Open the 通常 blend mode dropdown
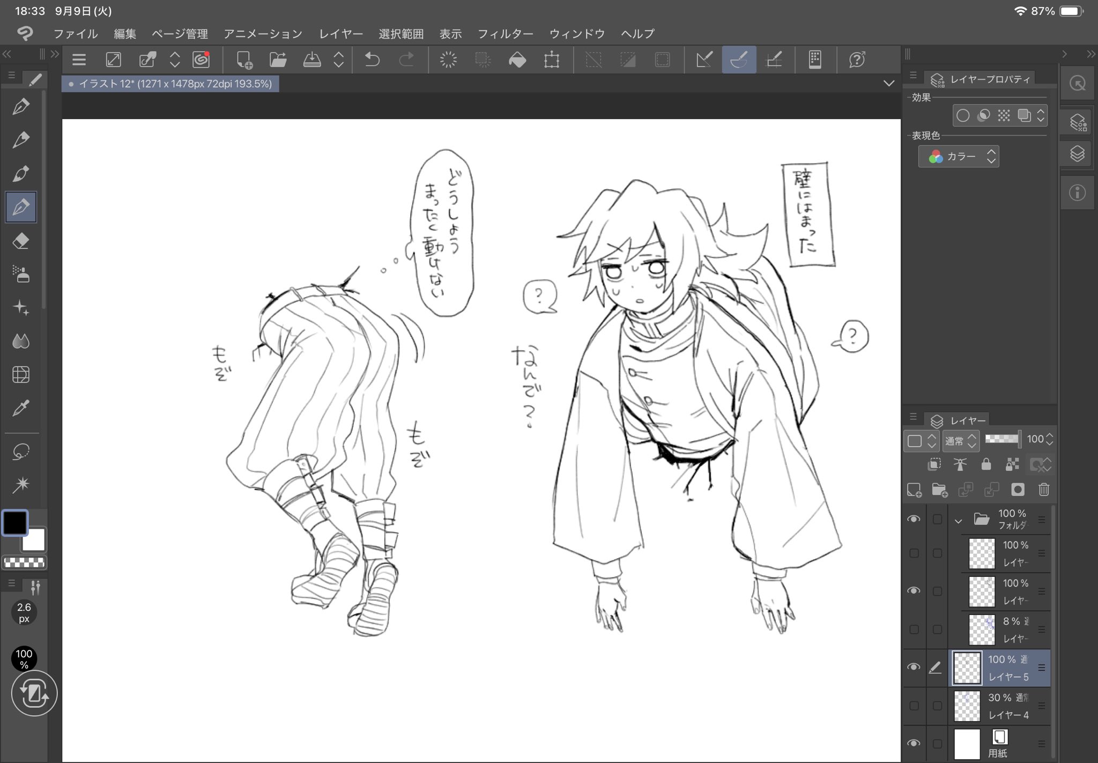Image resolution: width=1098 pixels, height=763 pixels. coord(961,441)
